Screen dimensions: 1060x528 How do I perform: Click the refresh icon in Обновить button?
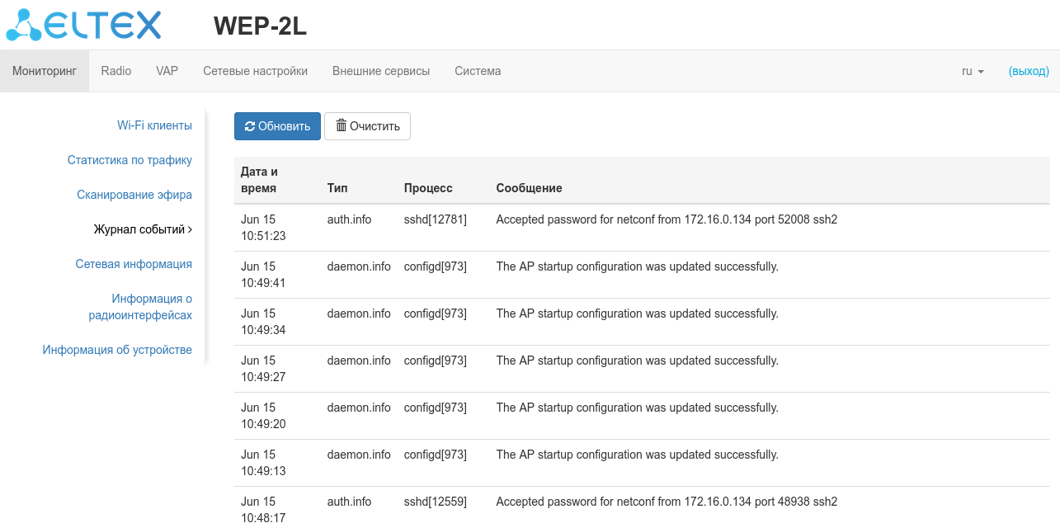pyautogui.click(x=250, y=126)
